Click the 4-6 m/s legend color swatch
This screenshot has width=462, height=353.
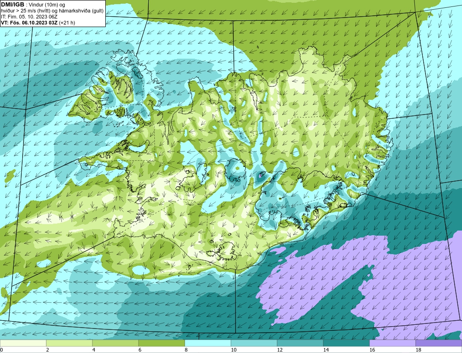click(x=115, y=343)
